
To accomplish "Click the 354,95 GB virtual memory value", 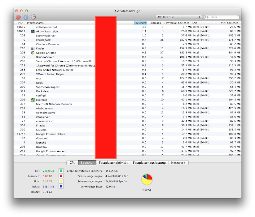I will (112, 171).
